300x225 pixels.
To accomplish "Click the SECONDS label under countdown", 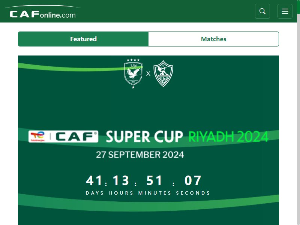I will pos(193,193).
